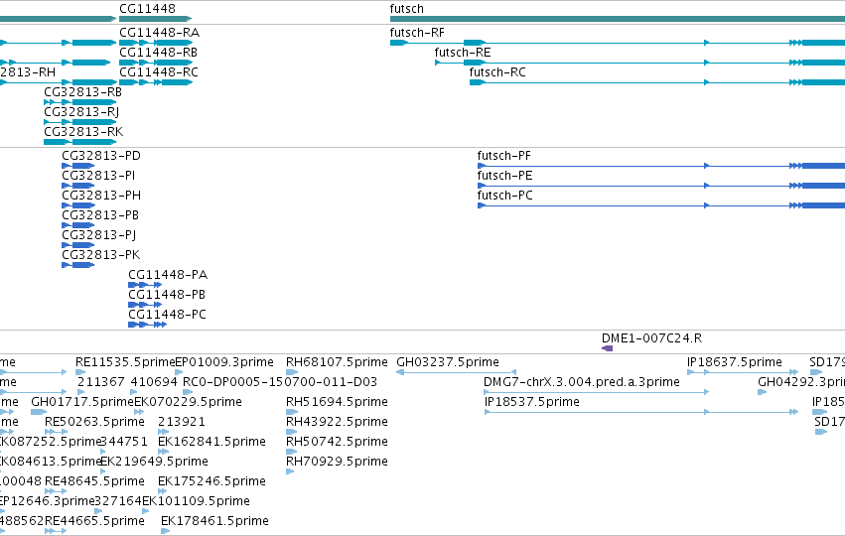Image resolution: width=845 pixels, height=536 pixels.
Task: Select the RE44665.5prime EST label
Action: 95,521
